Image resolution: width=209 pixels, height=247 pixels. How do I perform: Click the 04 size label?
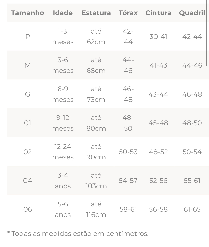pos(28,180)
